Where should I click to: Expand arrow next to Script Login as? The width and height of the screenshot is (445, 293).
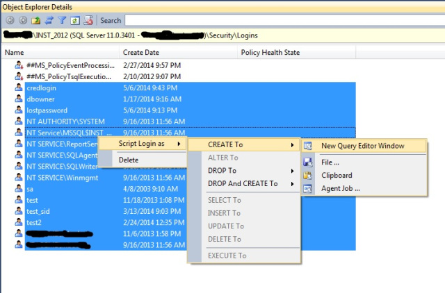[x=179, y=144]
